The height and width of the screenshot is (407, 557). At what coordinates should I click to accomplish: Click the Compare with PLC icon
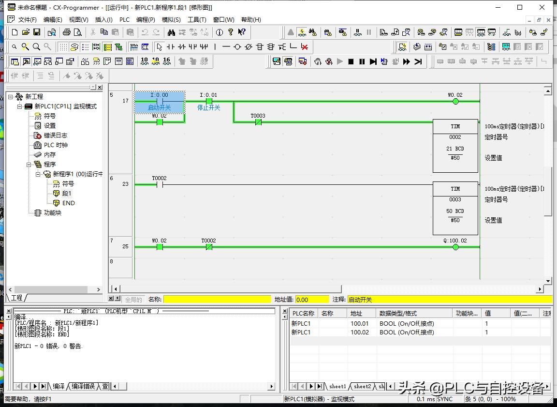click(x=406, y=32)
